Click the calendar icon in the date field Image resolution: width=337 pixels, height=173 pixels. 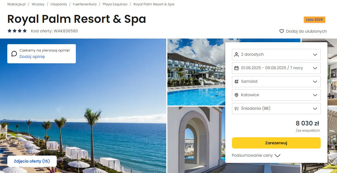[236, 68]
